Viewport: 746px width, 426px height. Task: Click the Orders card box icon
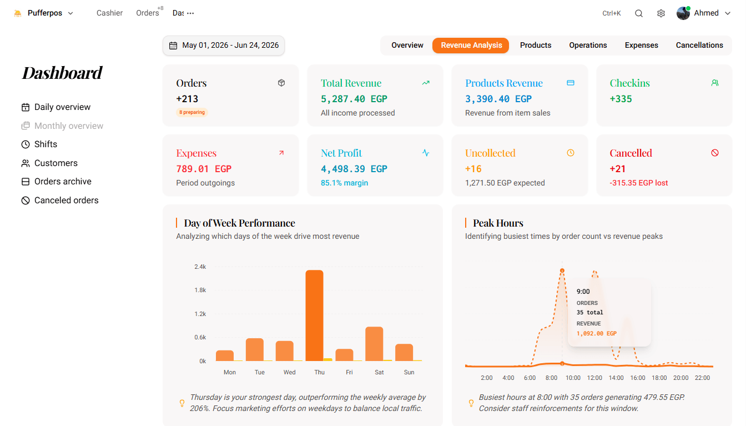click(x=281, y=83)
